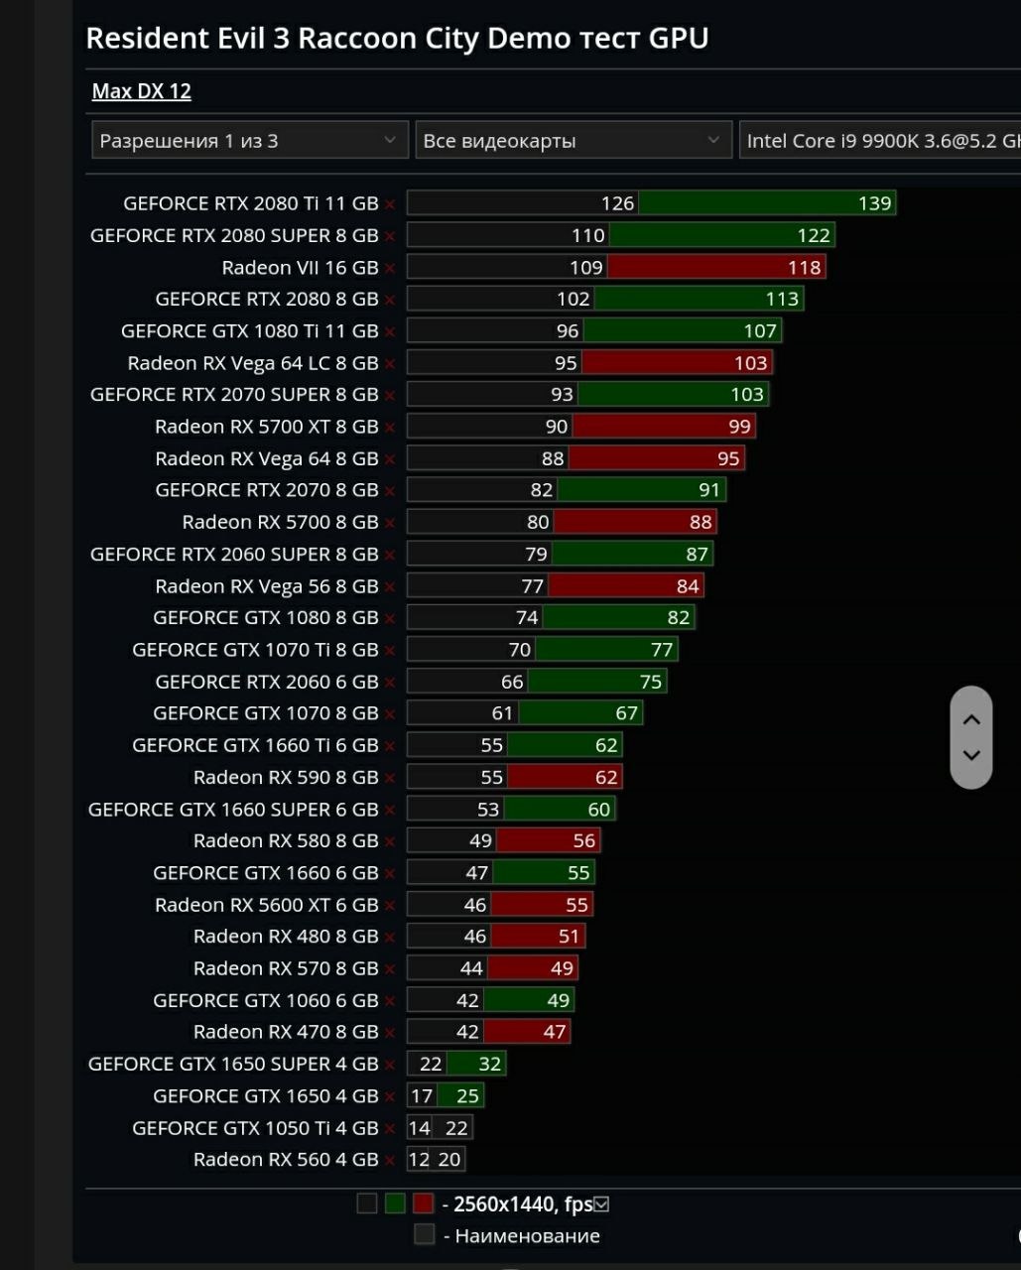Remove GEFORCE GTX 1080 8 GB x icon
This screenshot has width=1021, height=1270.
click(x=390, y=619)
